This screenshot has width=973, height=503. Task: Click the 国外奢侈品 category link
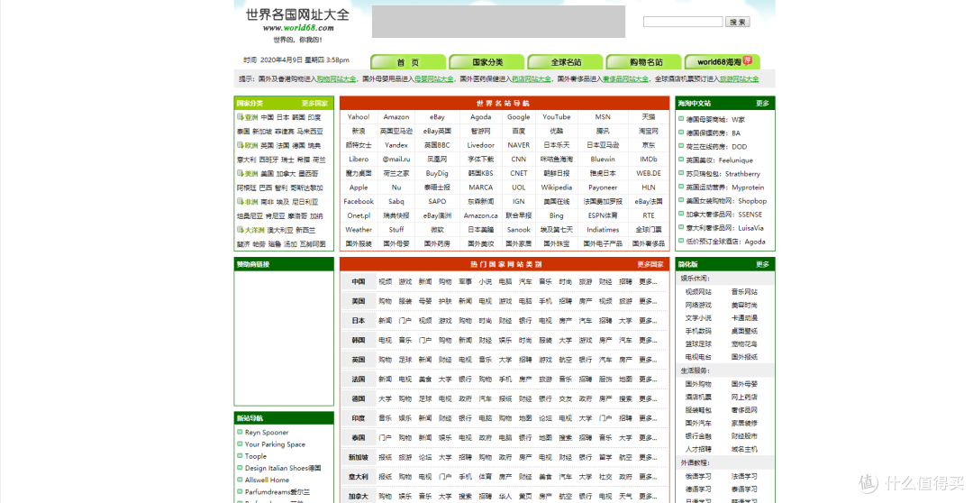tap(649, 243)
